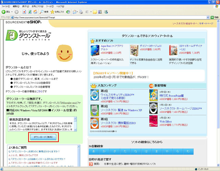The height and width of the screenshot is (171, 220).
Task: Click the red arrow icon beside 実用
Action: pos(91,164)
